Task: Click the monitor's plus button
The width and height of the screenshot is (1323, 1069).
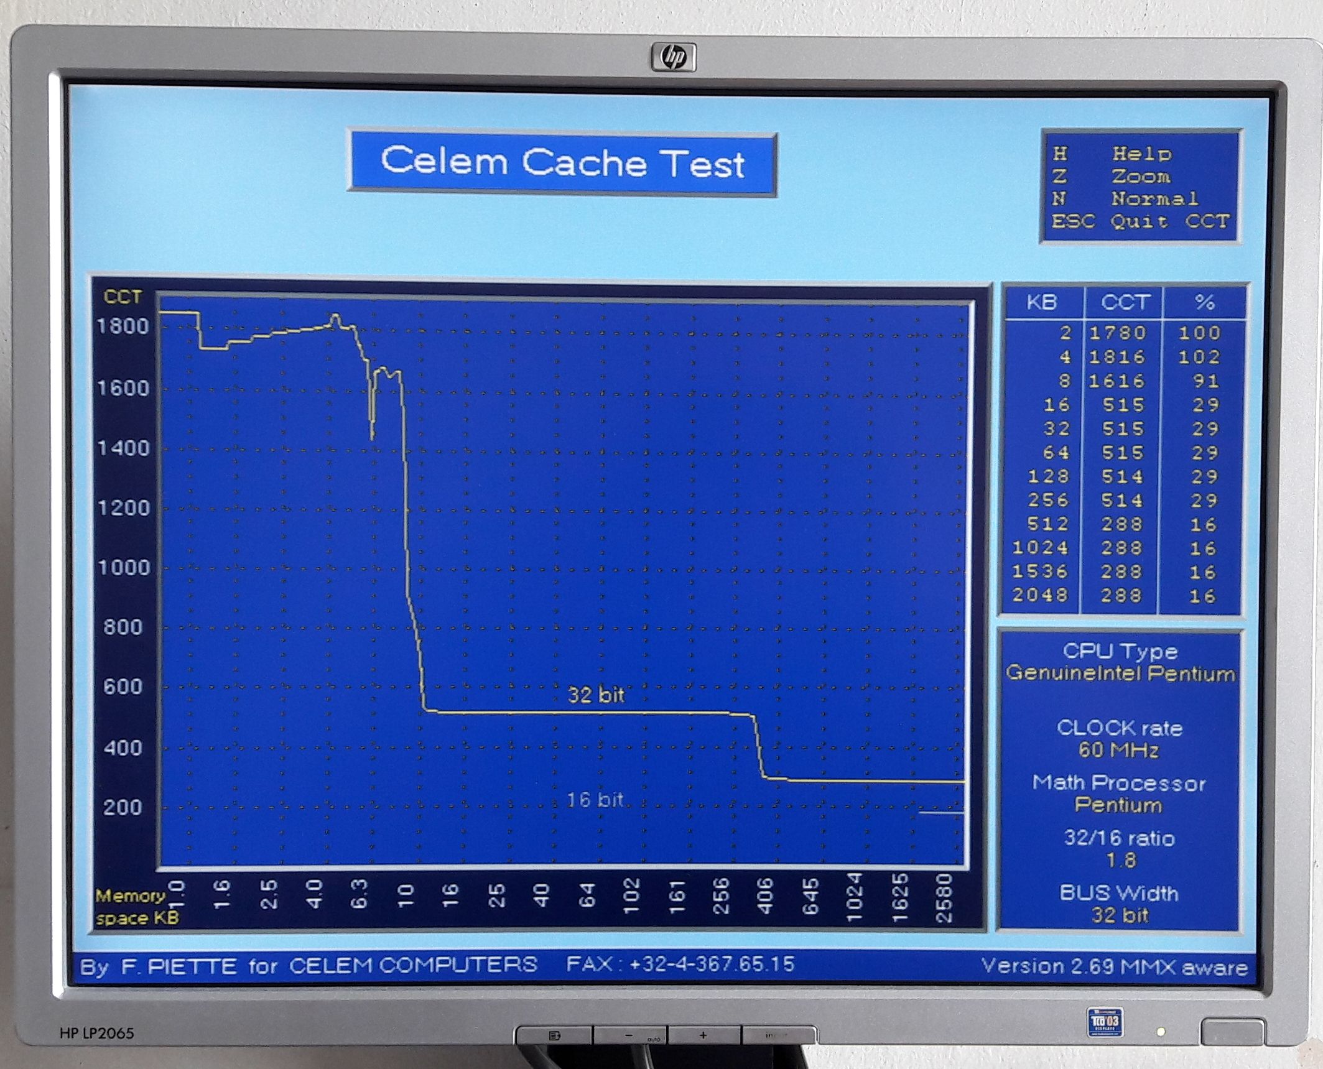Action: 703,1035
